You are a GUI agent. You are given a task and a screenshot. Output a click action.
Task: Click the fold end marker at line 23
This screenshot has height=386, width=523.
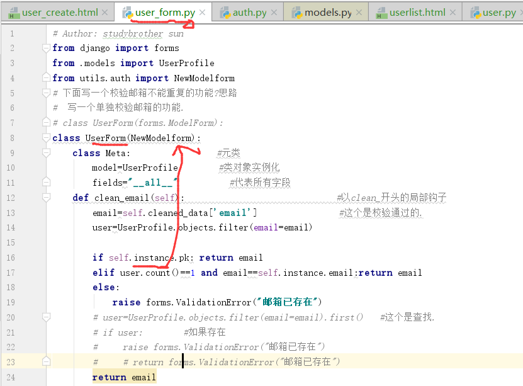tap(46, 361)
